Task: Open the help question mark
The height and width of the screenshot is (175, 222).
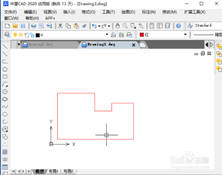Action: coord(178,26)
